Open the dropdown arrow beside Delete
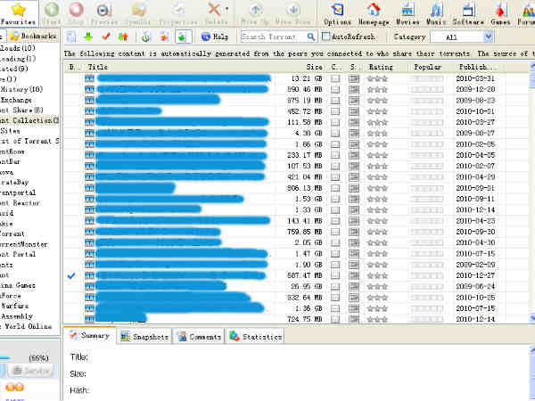535x401 pixels. click(x=227, y=12)
